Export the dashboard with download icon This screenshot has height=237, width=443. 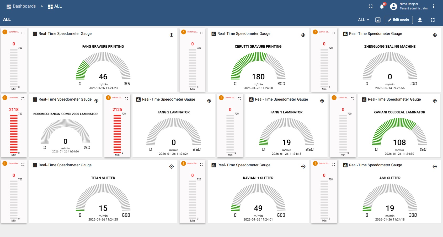[x=420, y=20]
